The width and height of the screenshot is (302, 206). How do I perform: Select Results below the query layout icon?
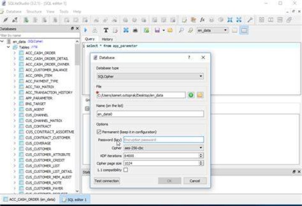click(x=244, y=31)
